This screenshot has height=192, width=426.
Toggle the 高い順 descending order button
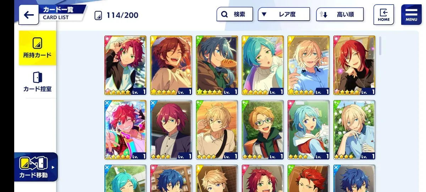pyautogui.click(x=340, y=15)
